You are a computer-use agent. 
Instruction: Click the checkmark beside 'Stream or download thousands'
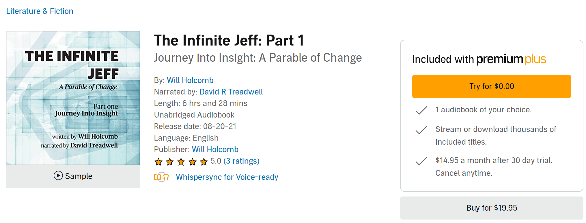(421, 130)
